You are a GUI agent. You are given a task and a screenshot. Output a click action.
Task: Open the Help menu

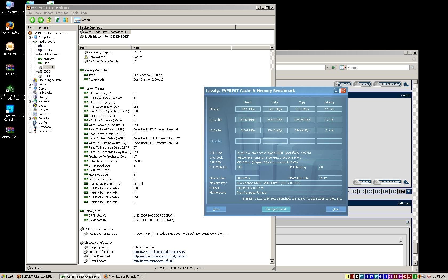84,13
